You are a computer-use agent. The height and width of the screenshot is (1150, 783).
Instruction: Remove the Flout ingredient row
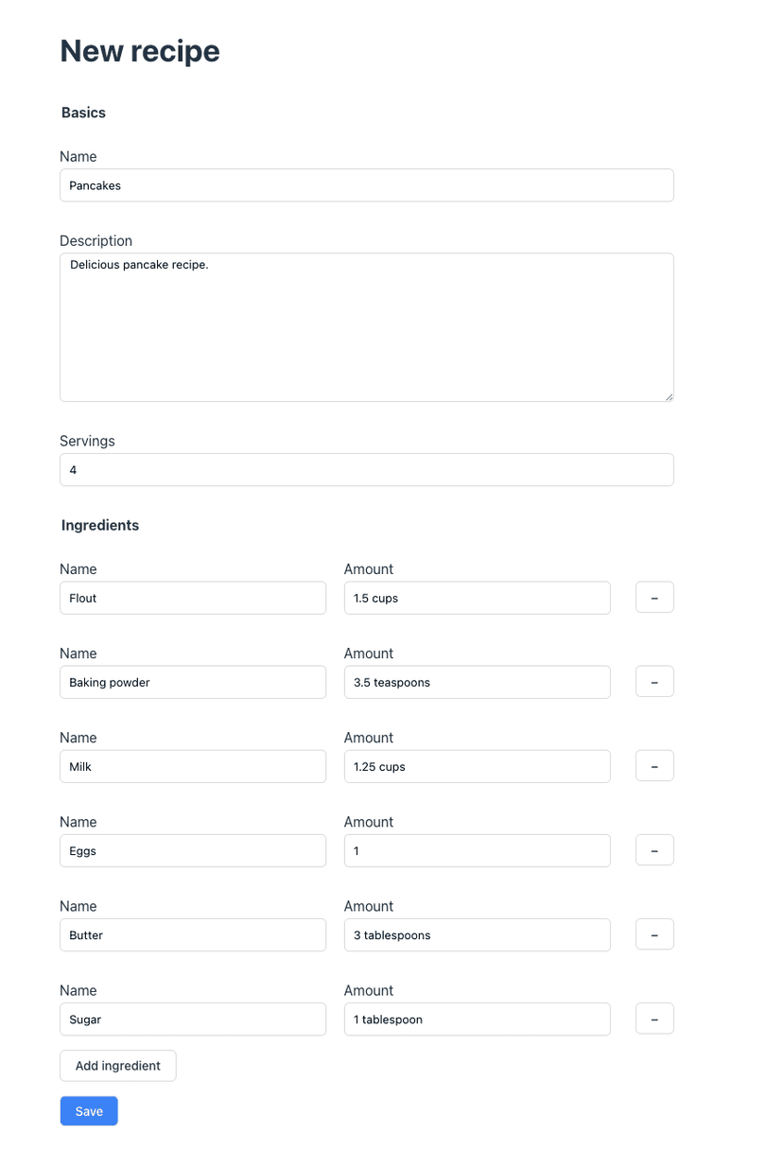coord(654,597)
